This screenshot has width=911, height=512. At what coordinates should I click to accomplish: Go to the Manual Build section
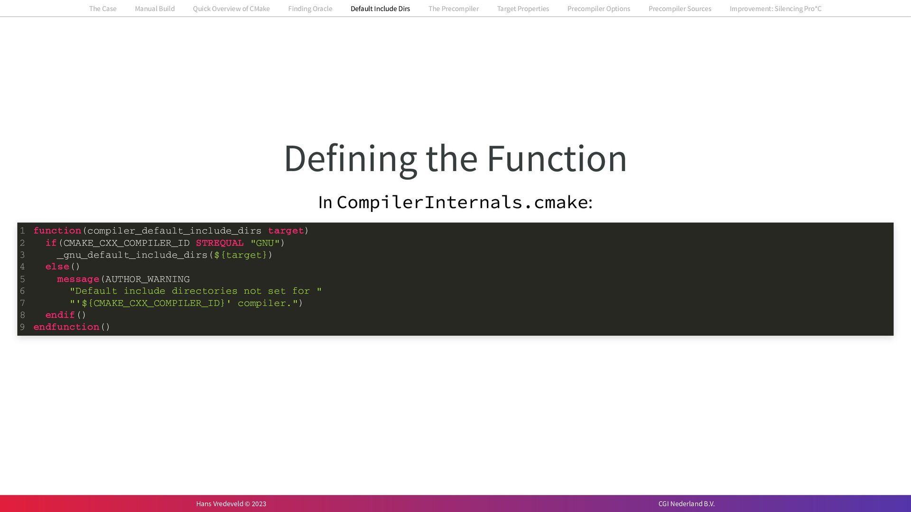point(155,9)
